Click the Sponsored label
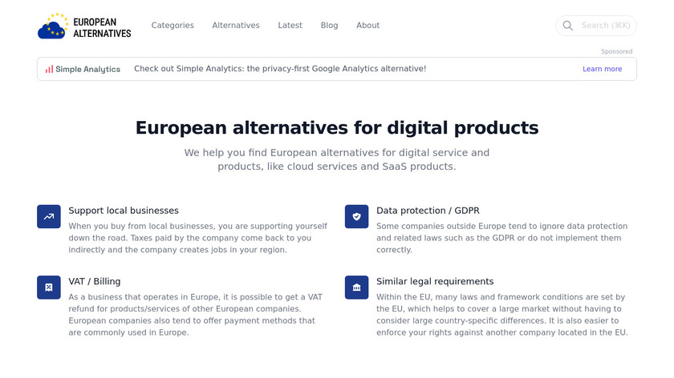The height and width of the screenshot is (378, 674). (x=616, y=51)
